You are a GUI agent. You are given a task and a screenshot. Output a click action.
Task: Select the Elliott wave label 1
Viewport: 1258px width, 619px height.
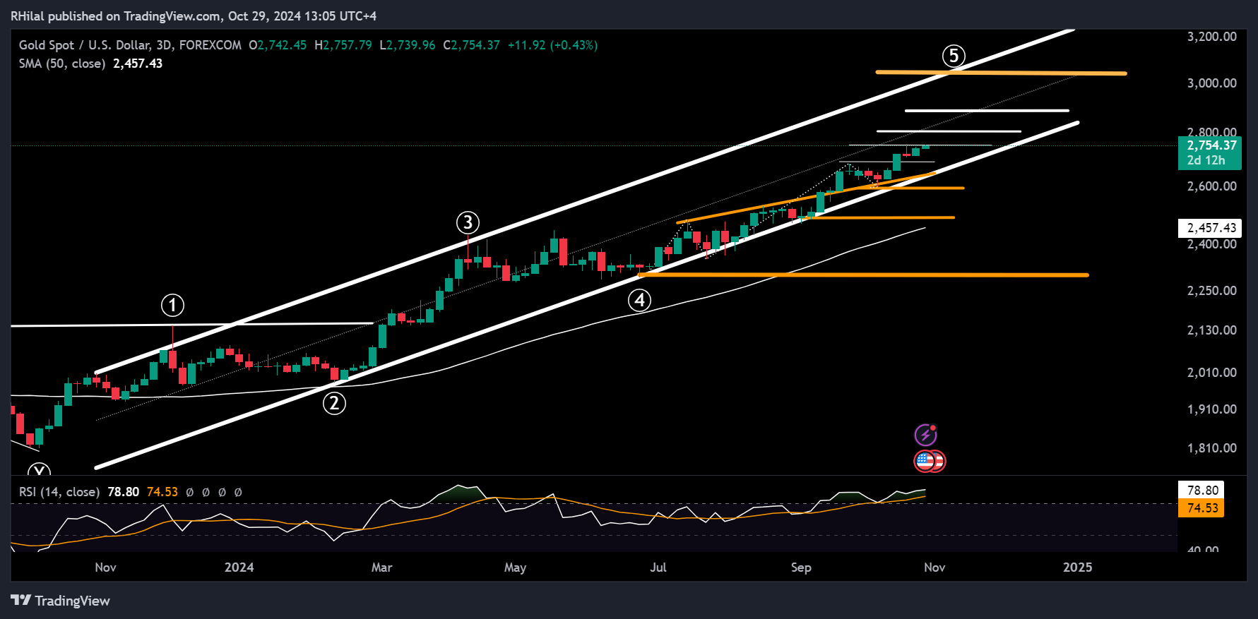[173, 306]
